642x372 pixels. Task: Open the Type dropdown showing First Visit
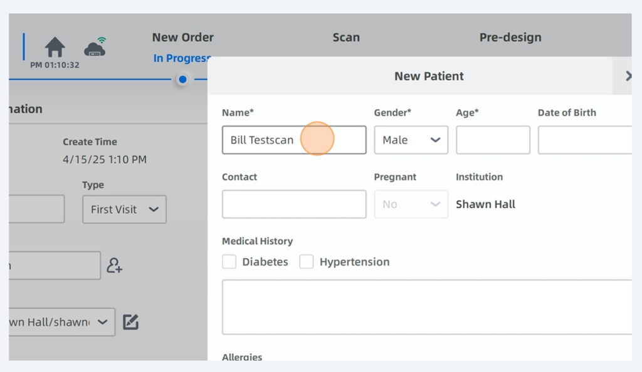pyautogui.click(x=124, y=210)
